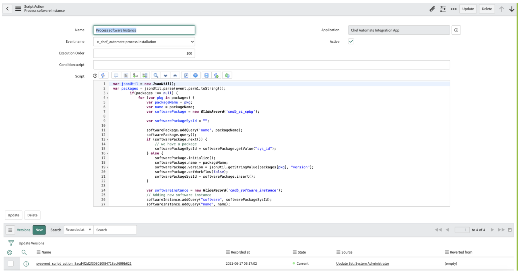Open the sysevent_script_action version link
Viewport: 520px width, 274px height.
coord(84,263)
